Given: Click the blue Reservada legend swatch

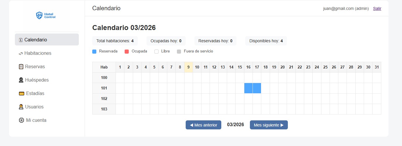Looking at the screenshot, I should coord(94,52).
